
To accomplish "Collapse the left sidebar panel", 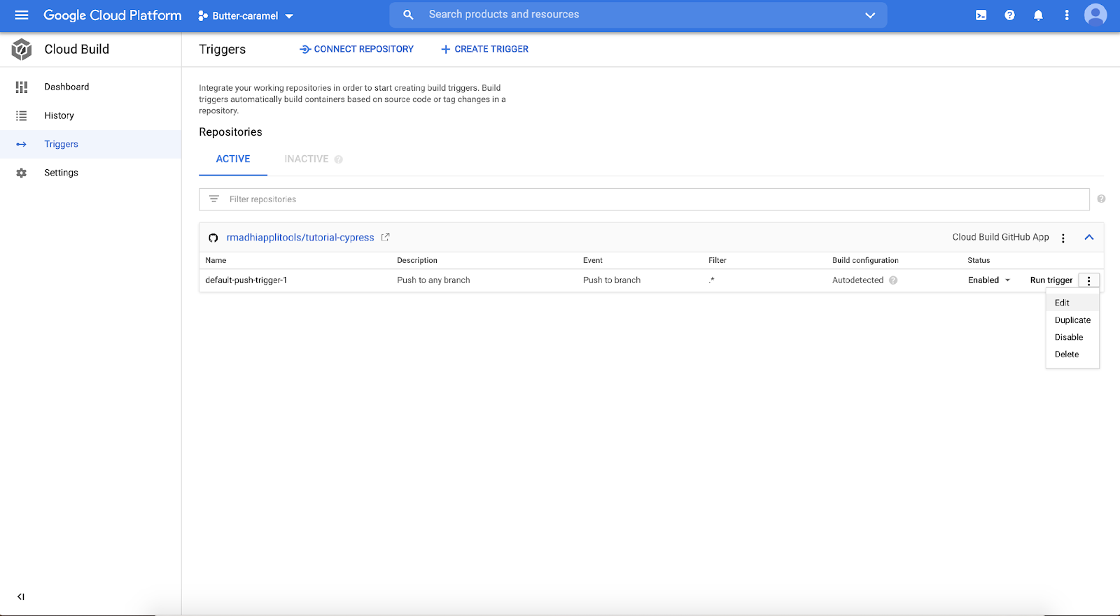I will 21,596.
